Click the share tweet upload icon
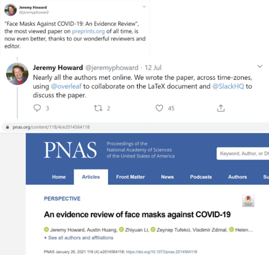The height and width of the screenshot is (255, 269). (x=221, y=108)
